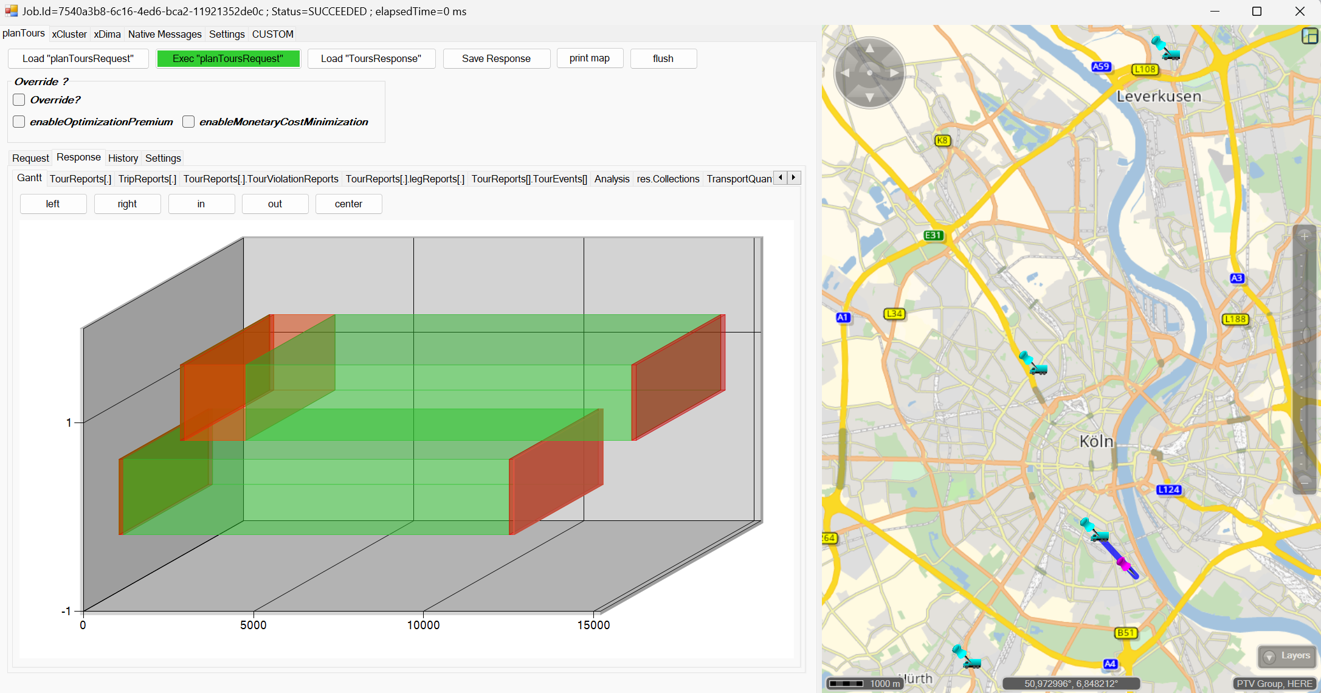Click the Gantt chart center button
The height and width of the screenshot is (693, 1321).
[x=348, y=204]
